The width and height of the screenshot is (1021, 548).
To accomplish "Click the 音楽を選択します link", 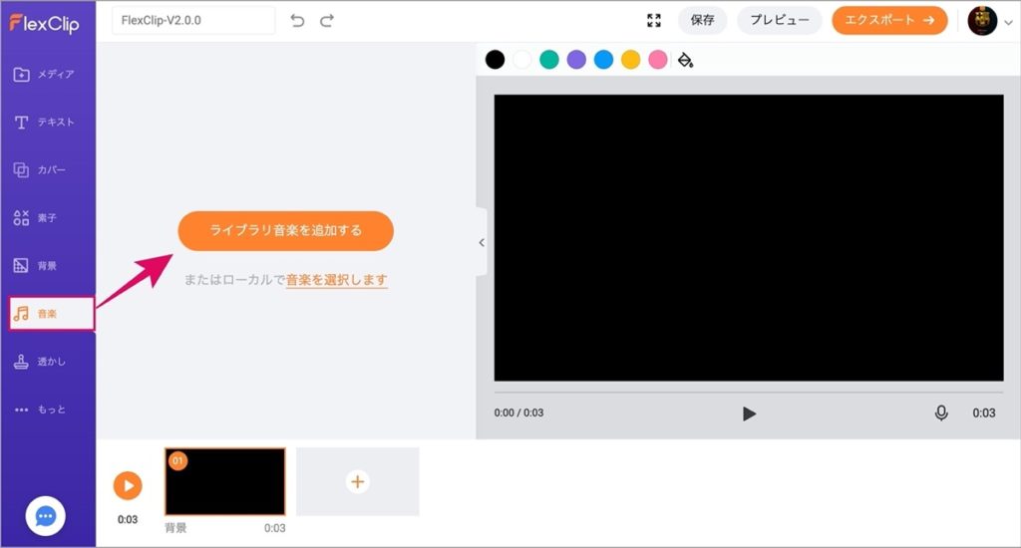I will (337, 280).
